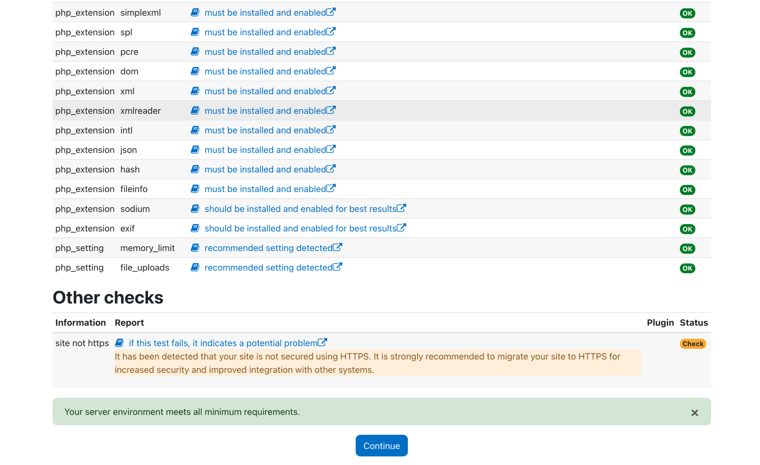Screen dimensions: 760x465
Task: Click the external link icon on json row
Action: 331,149
